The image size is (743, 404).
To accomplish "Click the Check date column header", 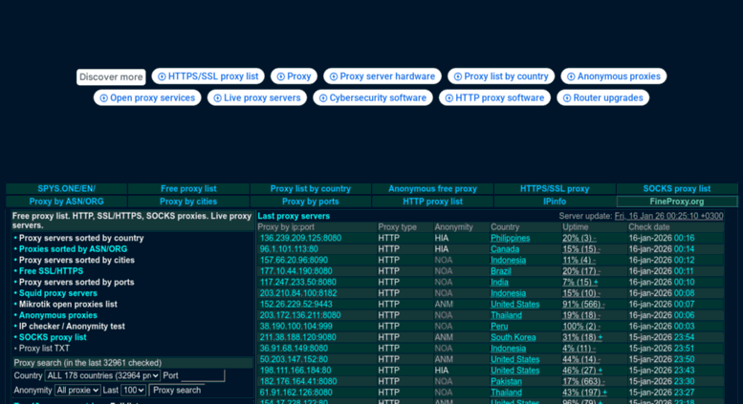I will (648, 227).
